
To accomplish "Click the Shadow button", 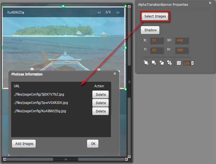I will 150,30.
